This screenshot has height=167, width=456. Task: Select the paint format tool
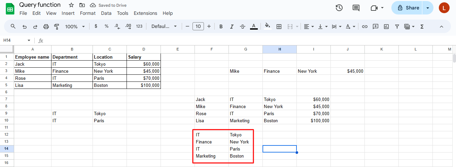[x=57, y=26]
